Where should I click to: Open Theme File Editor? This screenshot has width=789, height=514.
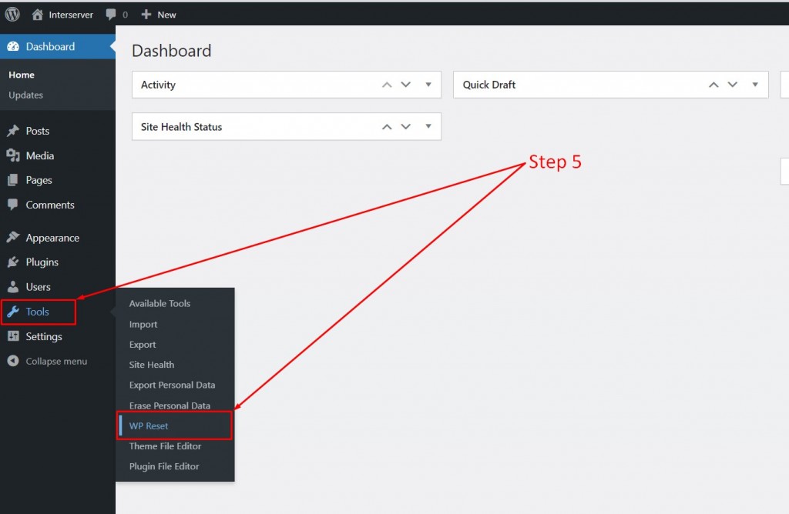[x=165, y=446]
